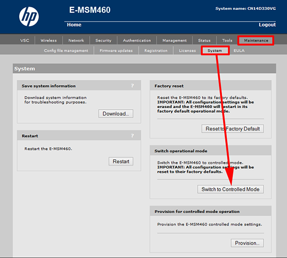
Task: View the Status tab
Action: click(204, 40)
